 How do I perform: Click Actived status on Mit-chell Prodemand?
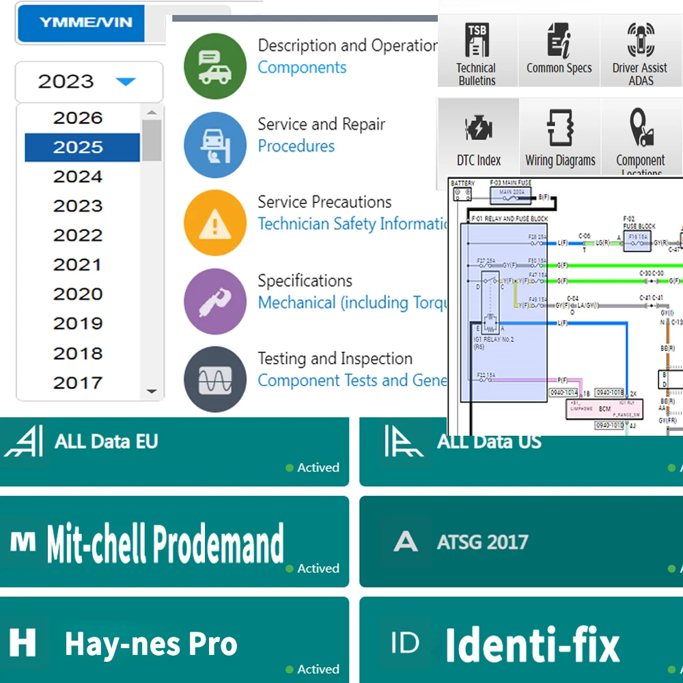[x=312, y=568]
